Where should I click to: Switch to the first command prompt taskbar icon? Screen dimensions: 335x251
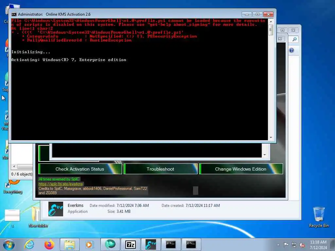coord(171,244)
